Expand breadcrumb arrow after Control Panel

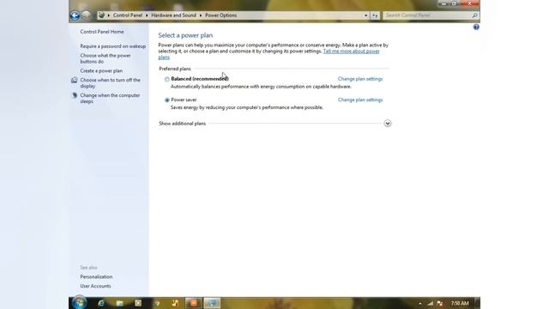(x=147, y=15)
